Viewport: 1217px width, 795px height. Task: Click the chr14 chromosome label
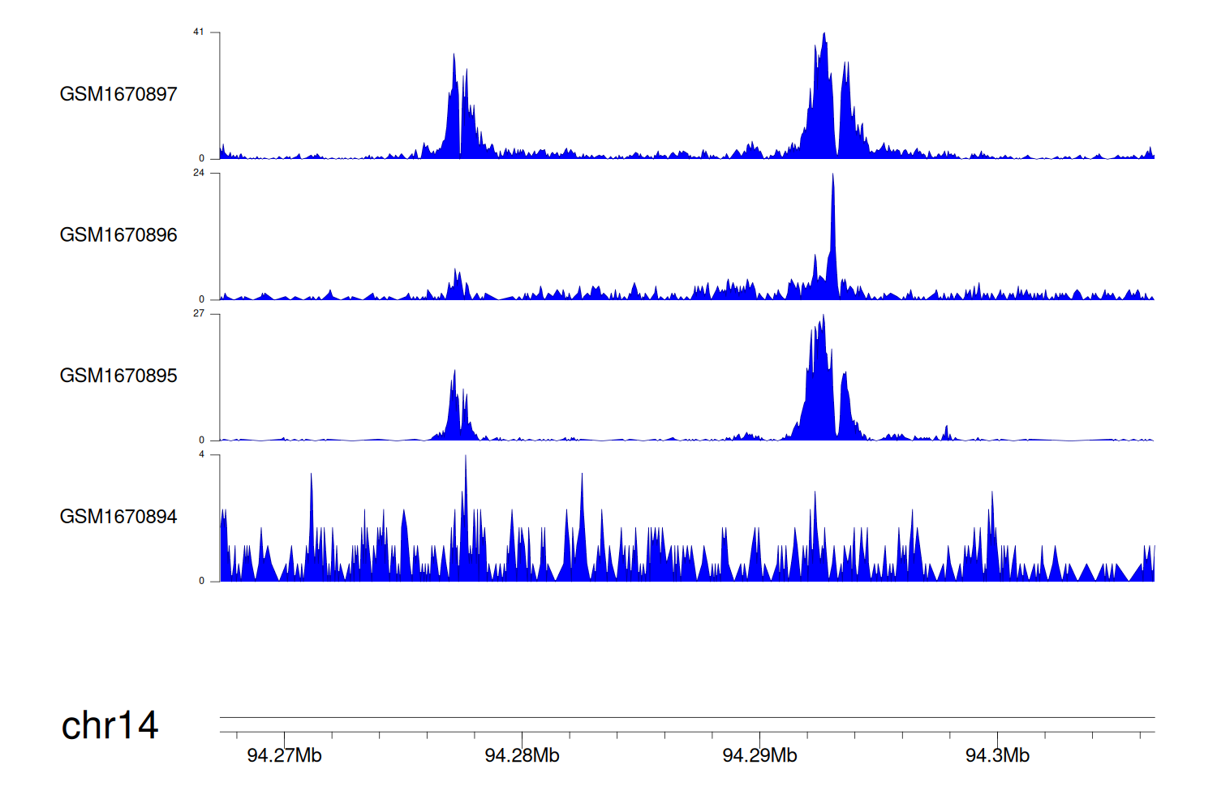[110, 725]
